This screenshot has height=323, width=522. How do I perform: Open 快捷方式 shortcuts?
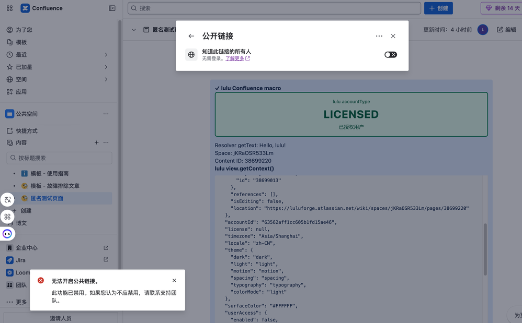point(27,131)
